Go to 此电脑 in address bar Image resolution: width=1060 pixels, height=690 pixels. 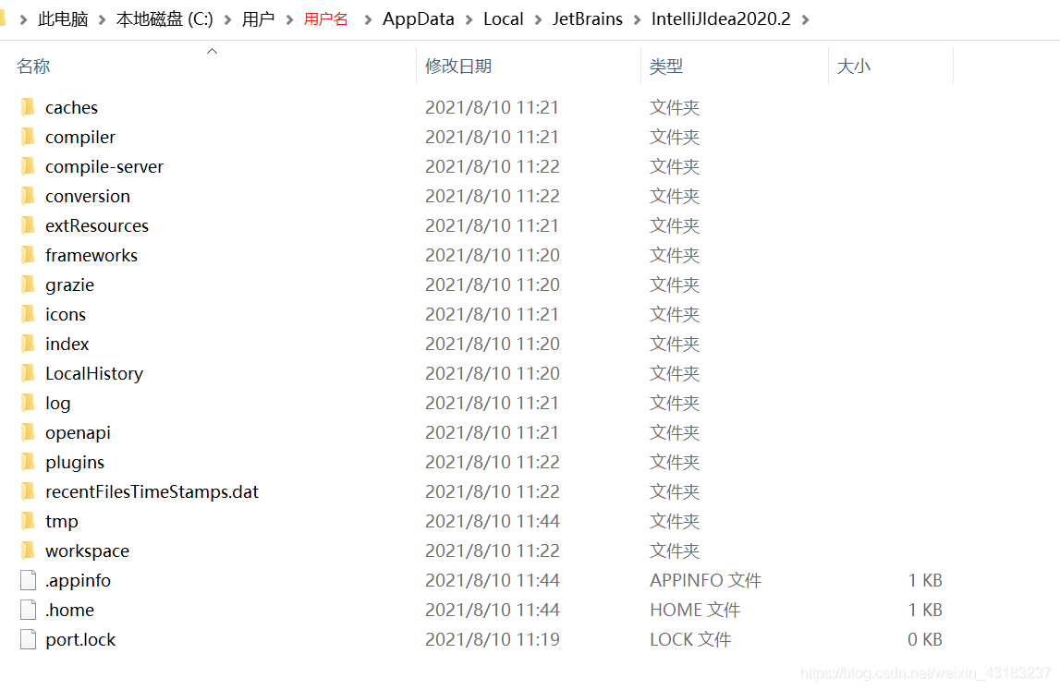pyautogui.click(x=63, y=18)
